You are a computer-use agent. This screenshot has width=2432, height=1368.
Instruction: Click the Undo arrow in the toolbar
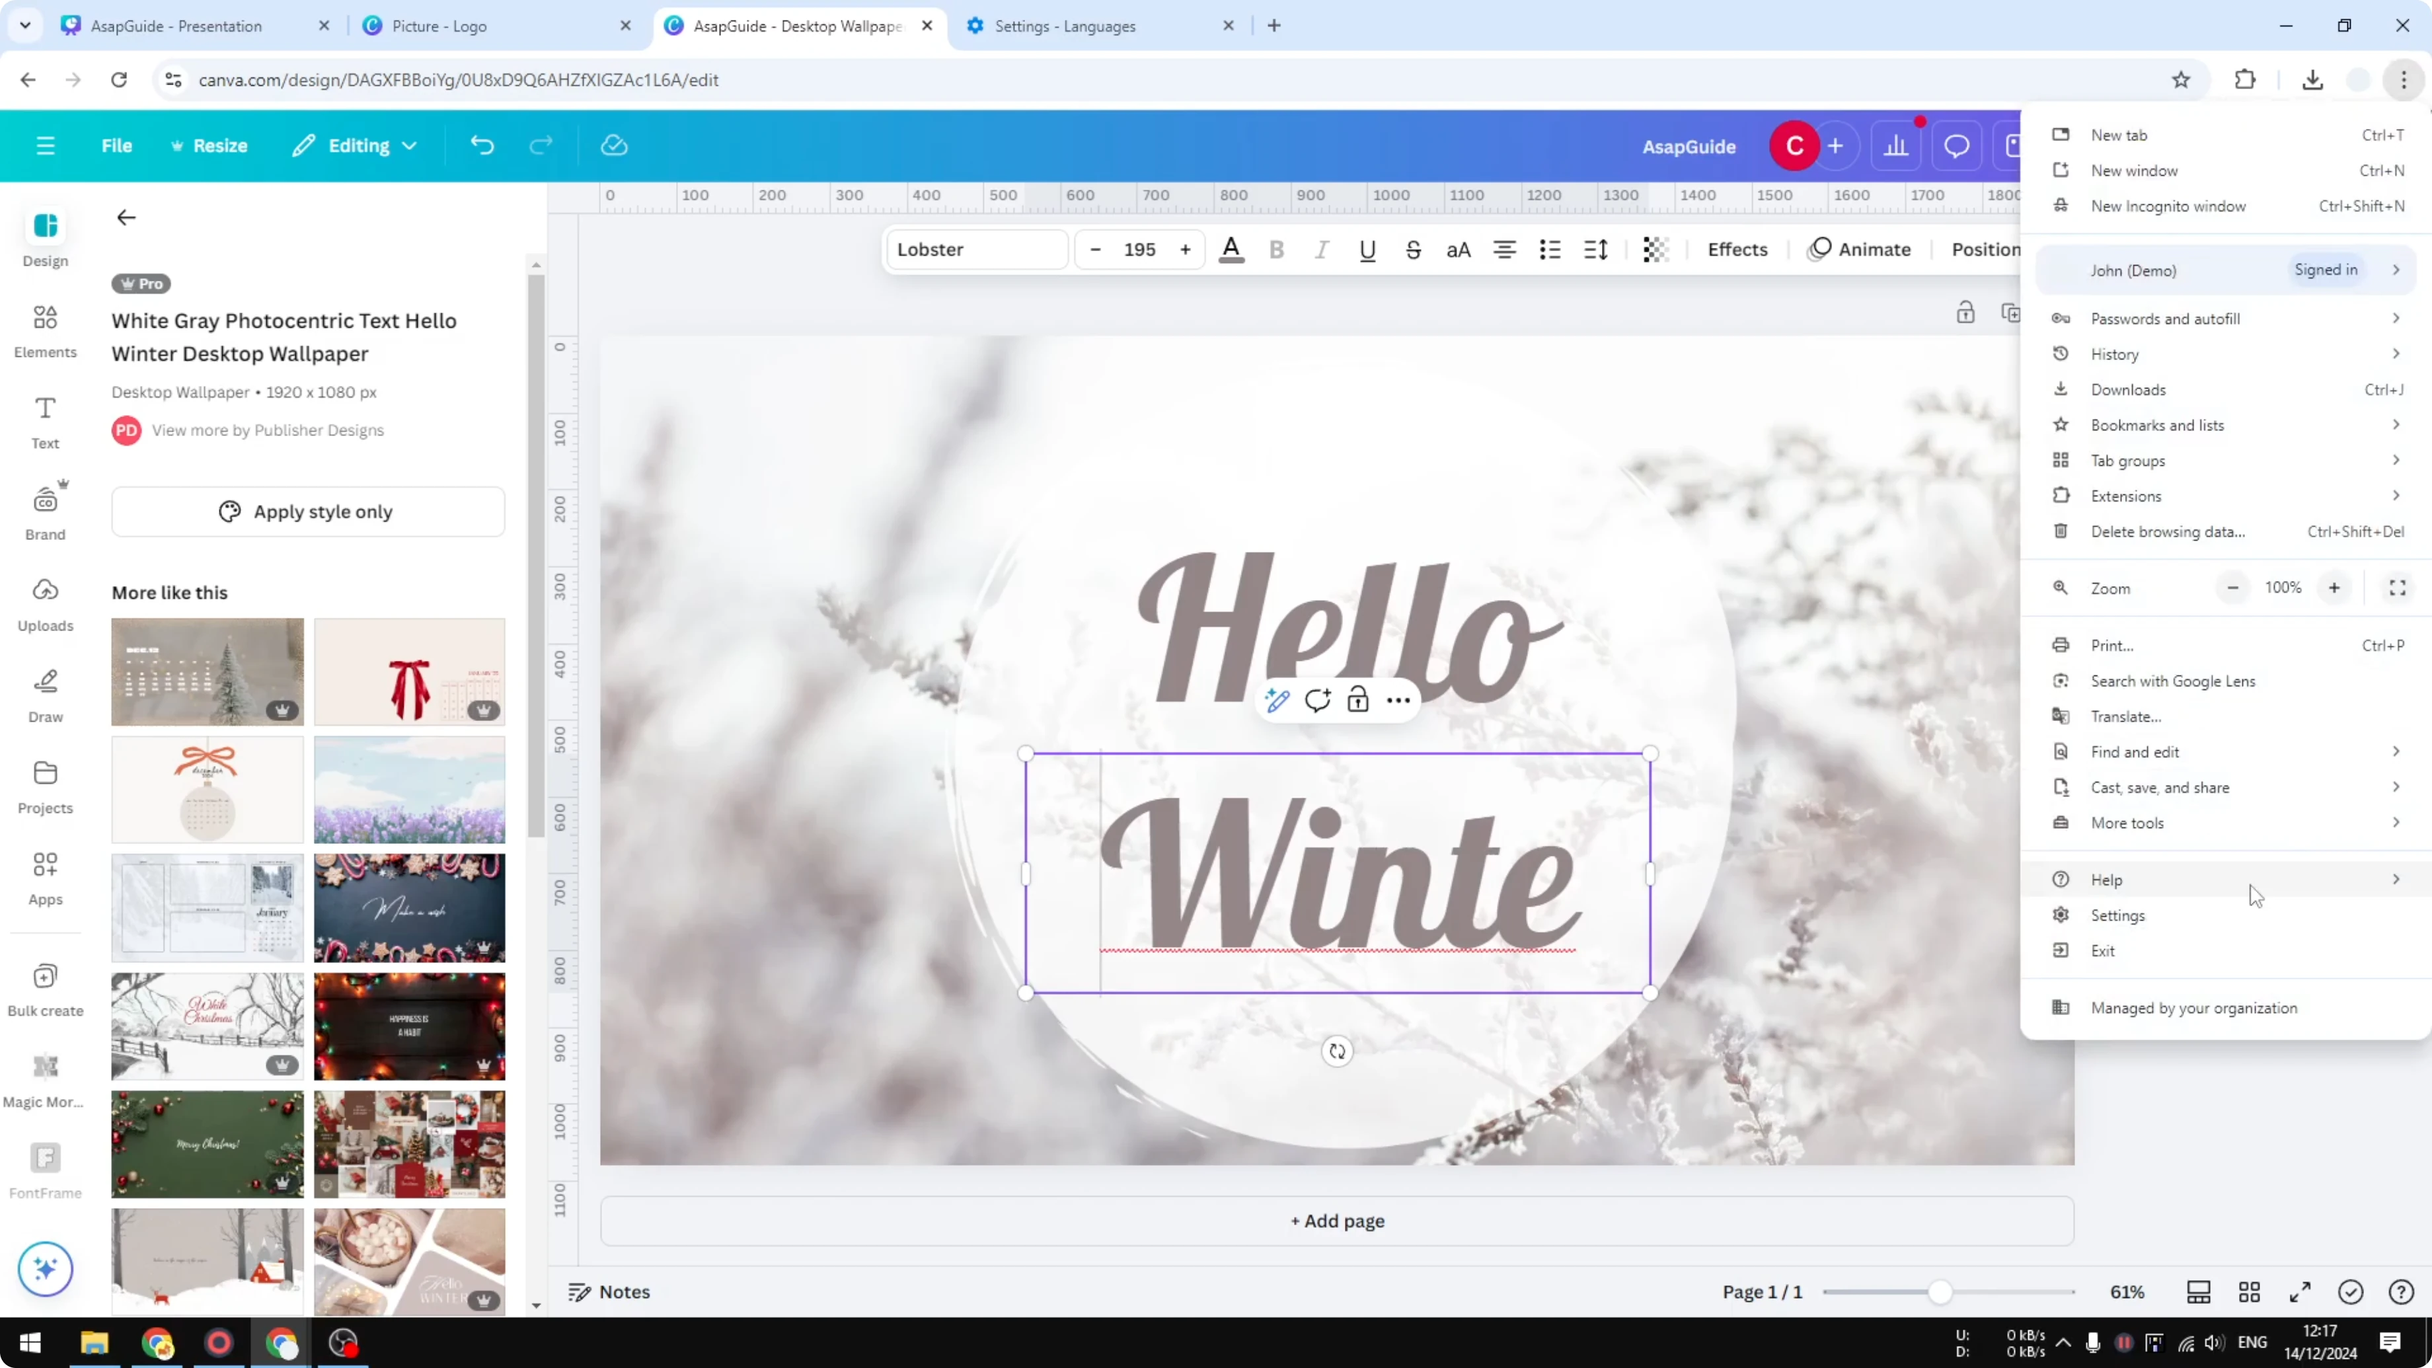click(x=482, y=145)
